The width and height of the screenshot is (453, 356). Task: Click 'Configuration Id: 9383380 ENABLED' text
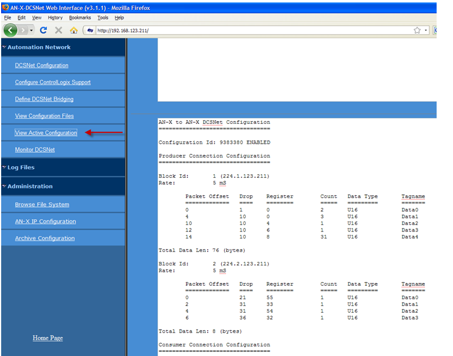(x=214, y=143)
